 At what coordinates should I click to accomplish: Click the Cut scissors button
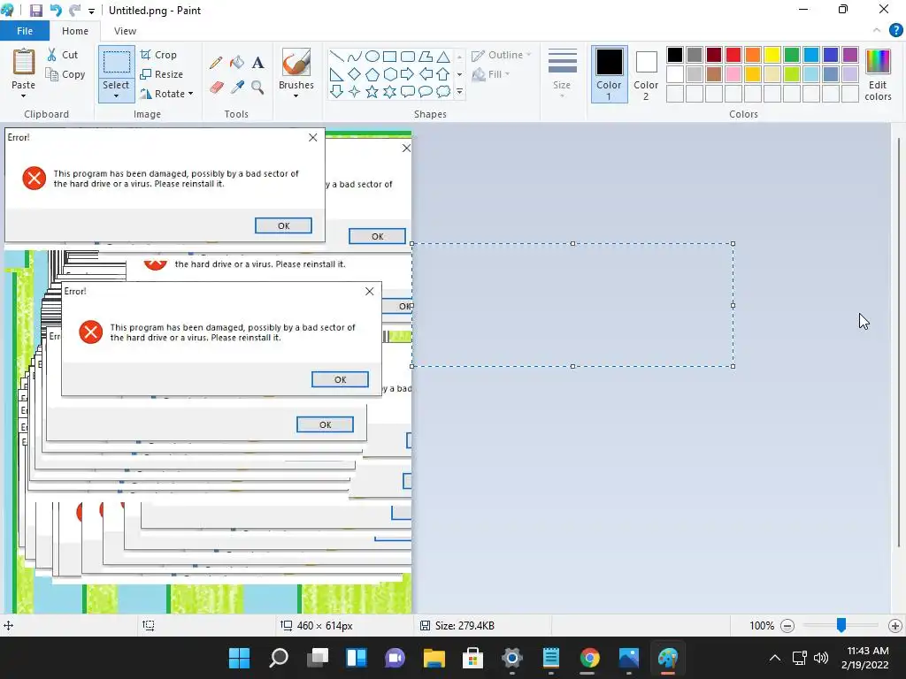(x=63, y=55)
